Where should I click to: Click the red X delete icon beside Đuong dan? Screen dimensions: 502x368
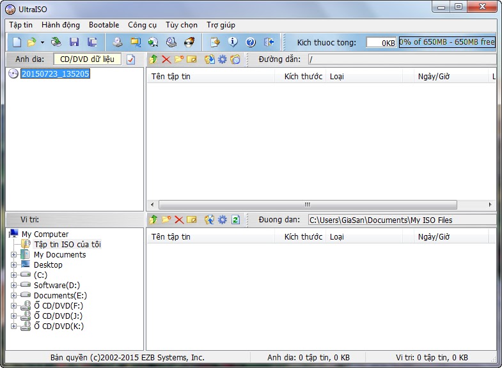[179, 220]
